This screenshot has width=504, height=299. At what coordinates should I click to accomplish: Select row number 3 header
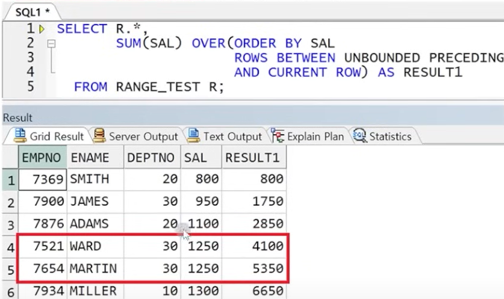(x=10, y=224)
